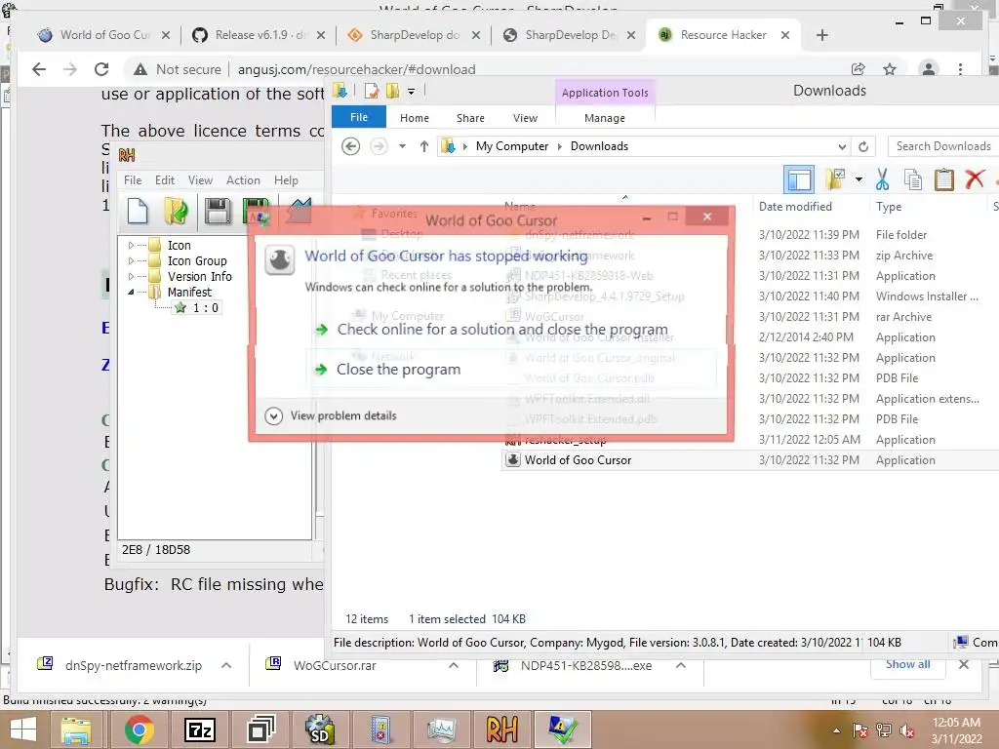Click the My Computer breadcrumb
This screenshot has width=999, height=749.
pyautogui.click(x=511, y=146)
